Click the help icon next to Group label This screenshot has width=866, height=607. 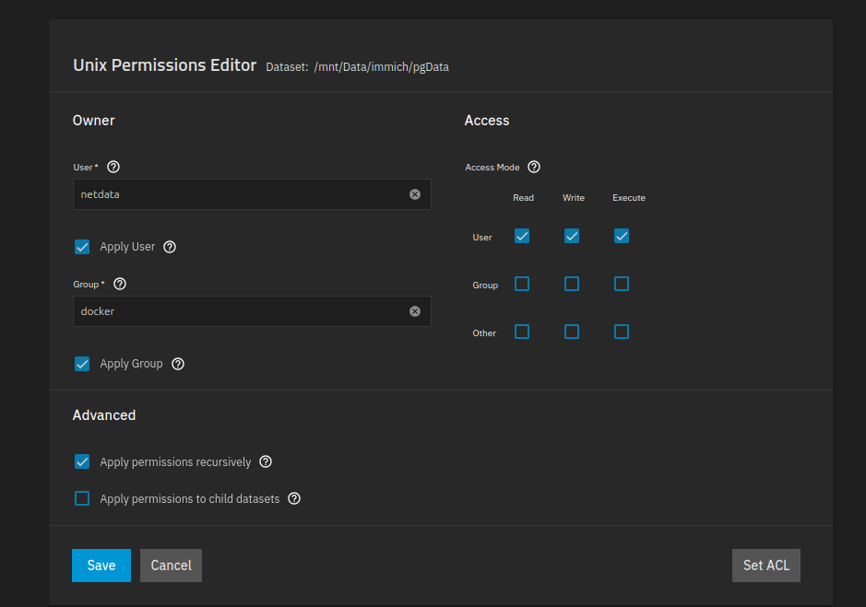[x=119, y=284]
